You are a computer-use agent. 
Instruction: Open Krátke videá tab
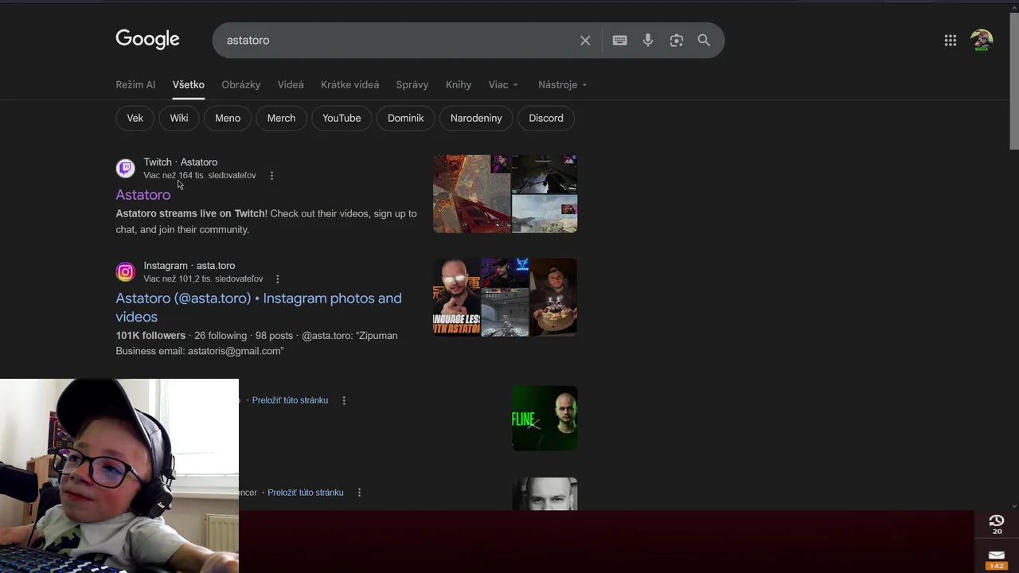tap(349, 84)
